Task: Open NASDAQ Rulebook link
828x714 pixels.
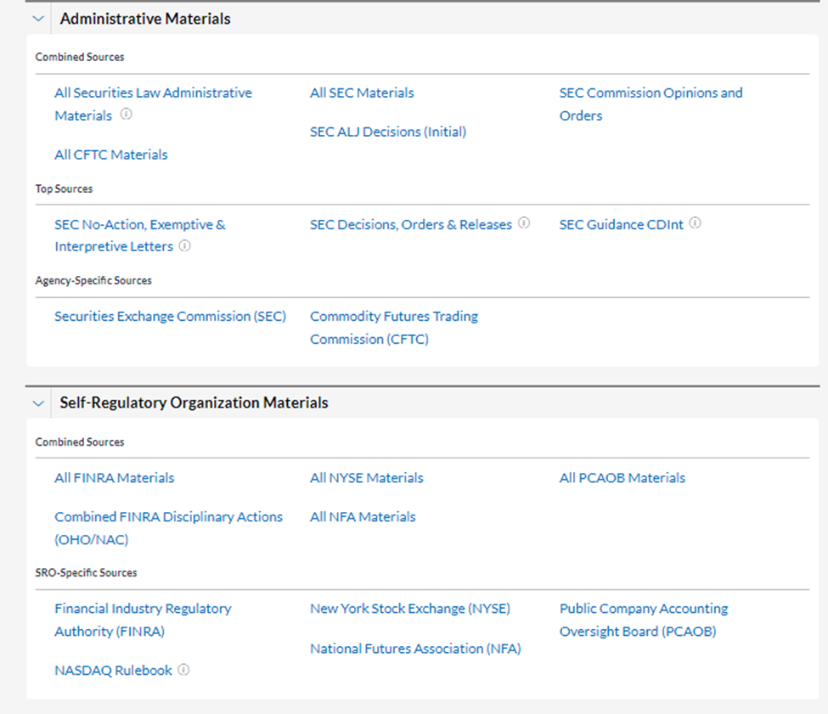Action: tap(113, 671)
